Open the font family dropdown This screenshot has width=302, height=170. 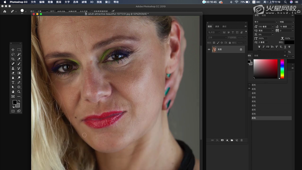click(x=265, y=21)
